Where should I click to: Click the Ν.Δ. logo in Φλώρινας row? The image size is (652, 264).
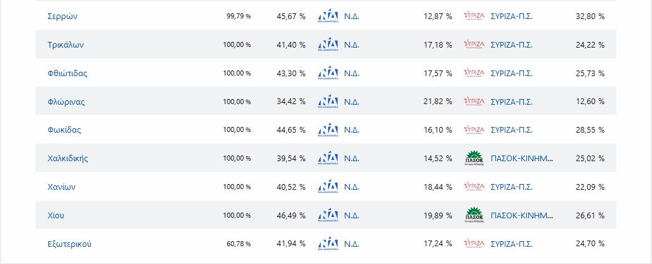click(x=328, y=102)
